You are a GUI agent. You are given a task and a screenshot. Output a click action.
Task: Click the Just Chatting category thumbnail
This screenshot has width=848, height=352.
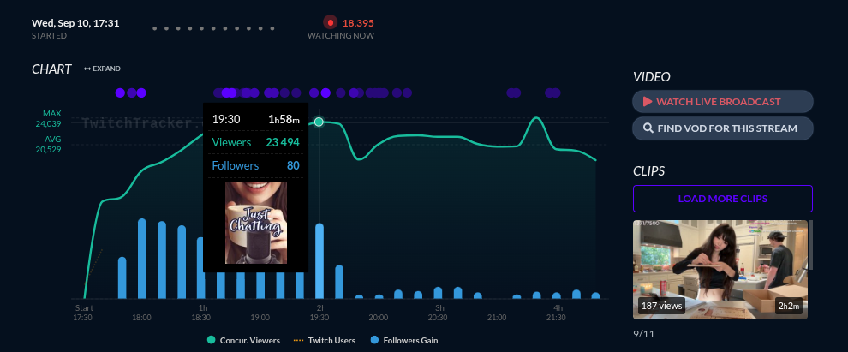(256, 222)
